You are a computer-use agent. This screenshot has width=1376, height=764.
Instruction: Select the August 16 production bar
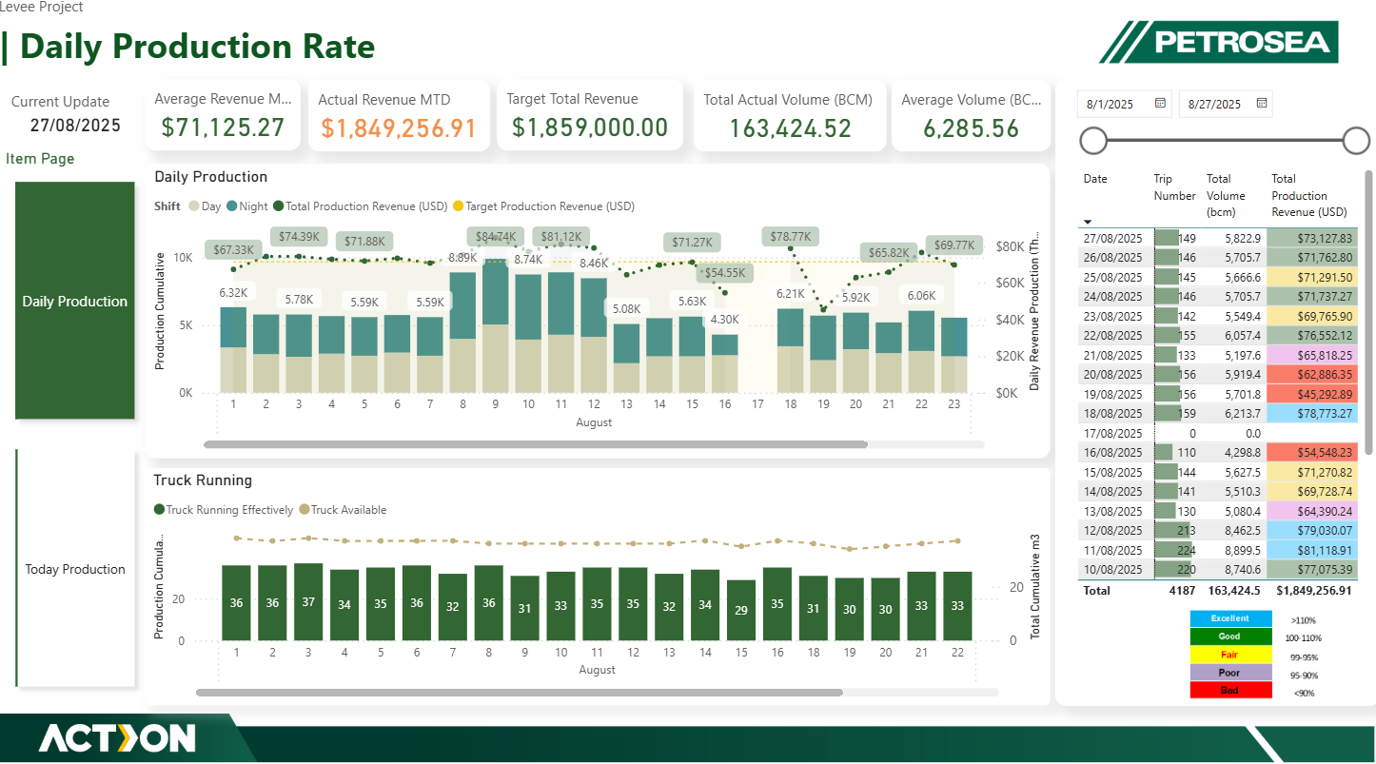[x=725, y=363]
